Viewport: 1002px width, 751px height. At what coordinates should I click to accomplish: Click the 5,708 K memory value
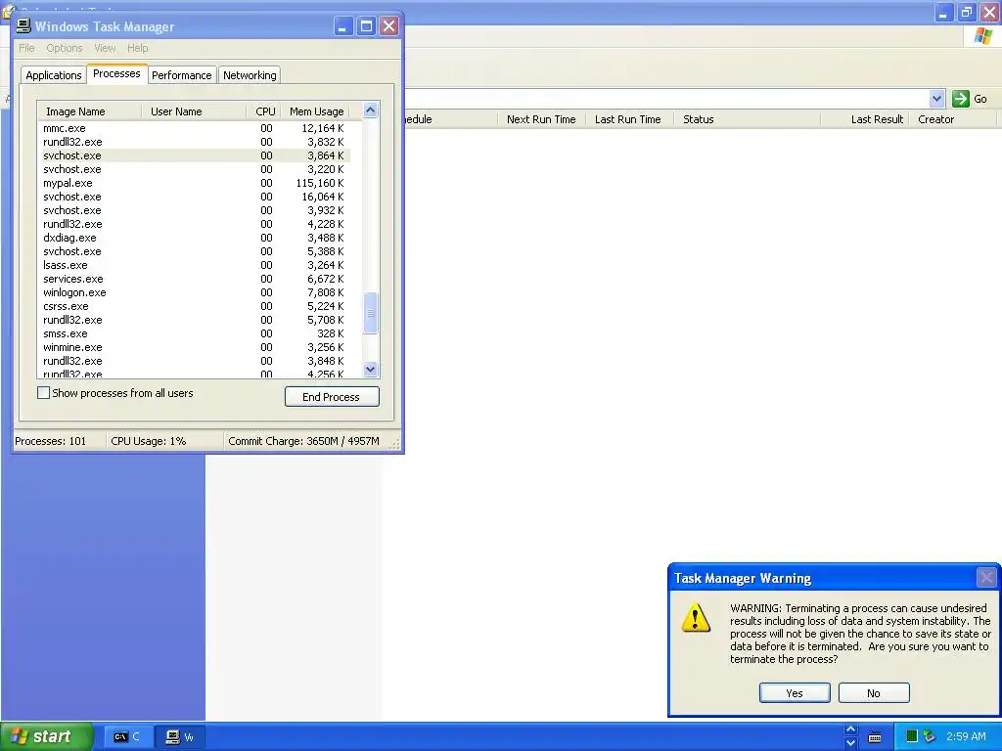325,320
